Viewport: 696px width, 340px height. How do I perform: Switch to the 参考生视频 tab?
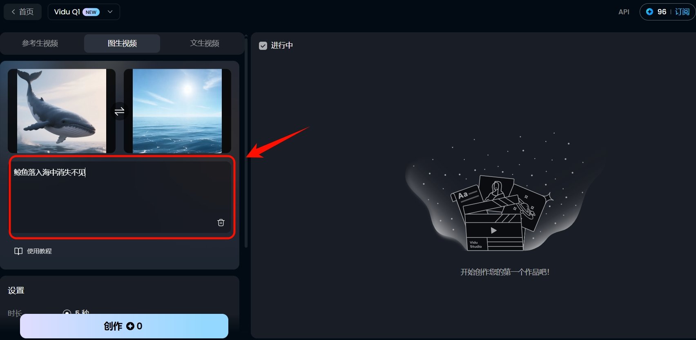point(40,43)
